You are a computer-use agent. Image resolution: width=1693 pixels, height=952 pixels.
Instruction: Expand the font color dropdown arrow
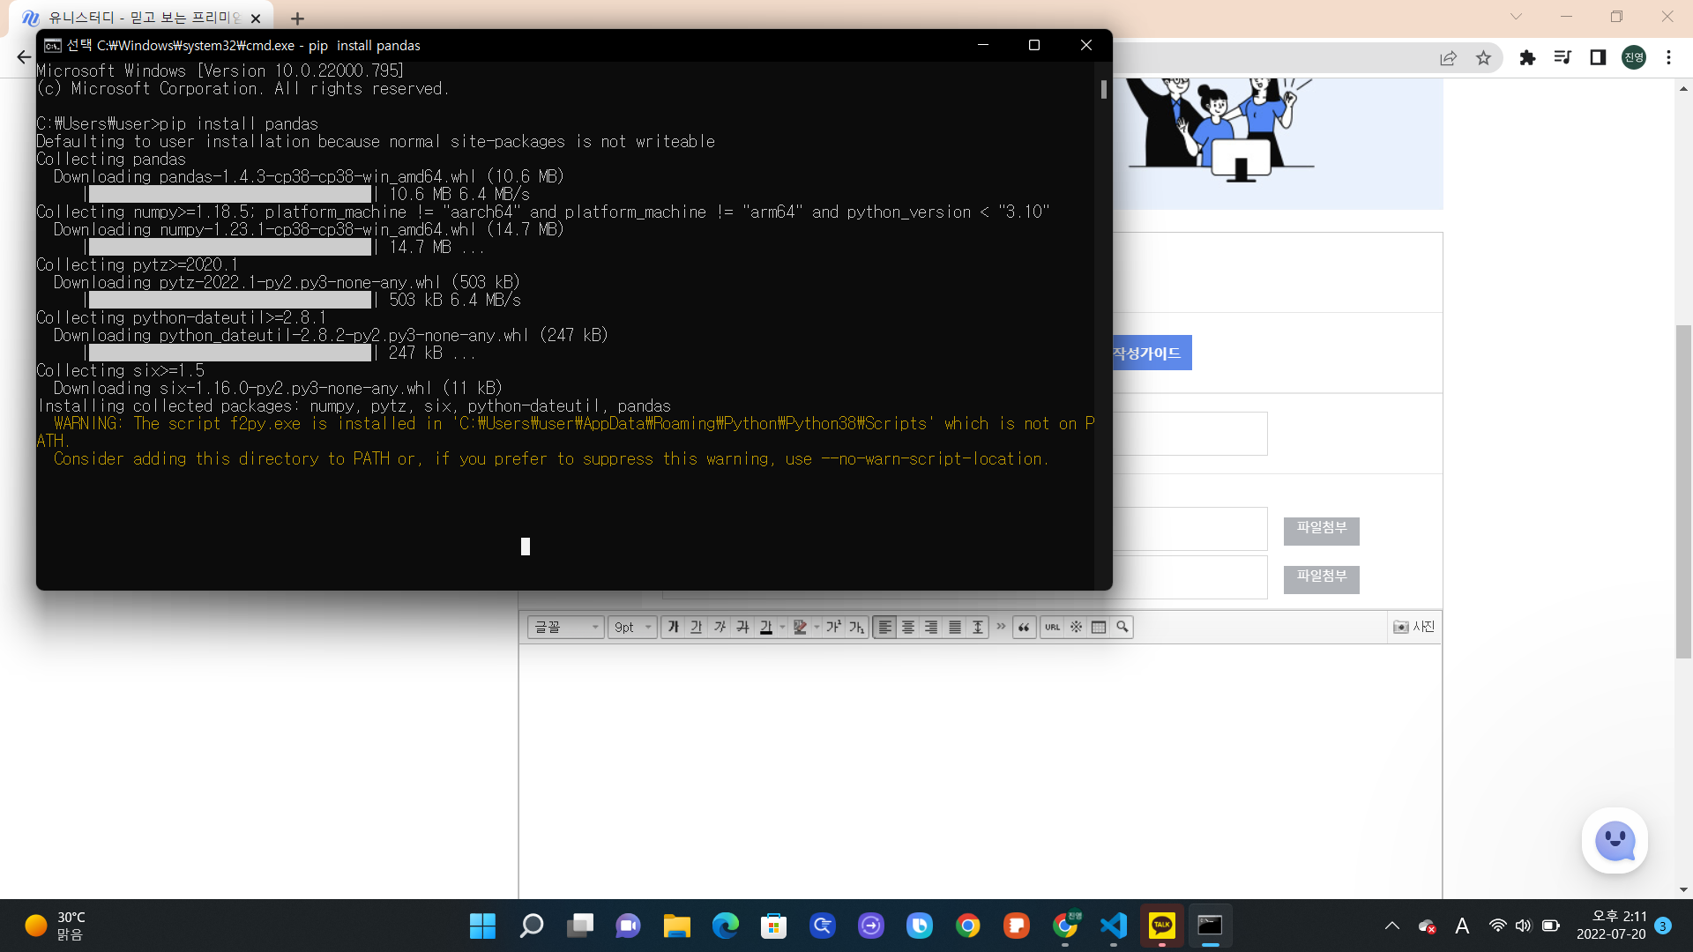(x=782, y=627)
